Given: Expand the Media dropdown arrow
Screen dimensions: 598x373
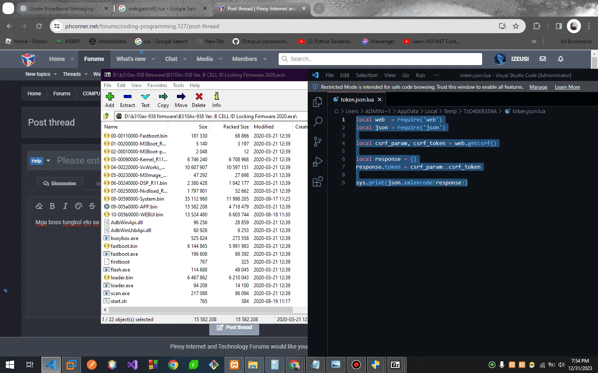Looking at the screenshot, I should coord(220,59).
